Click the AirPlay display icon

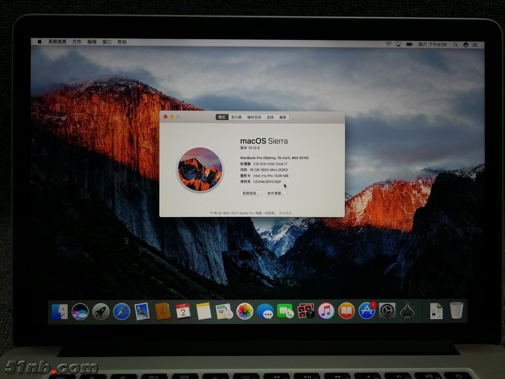click(398, 44)
